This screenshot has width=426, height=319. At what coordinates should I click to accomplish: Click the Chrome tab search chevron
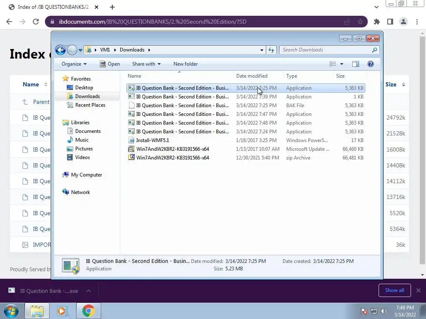coord(376,7)
